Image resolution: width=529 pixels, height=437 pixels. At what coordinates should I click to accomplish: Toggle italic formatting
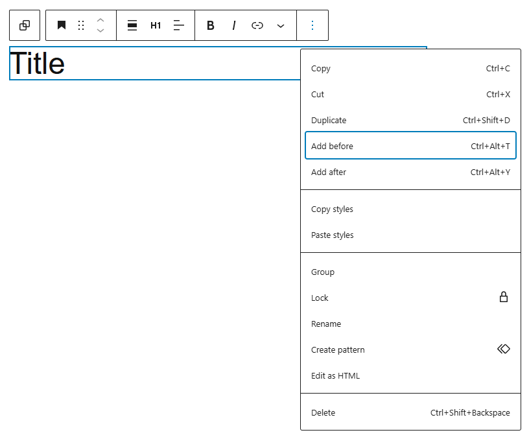pyautogui.click(x=234, y=25)
